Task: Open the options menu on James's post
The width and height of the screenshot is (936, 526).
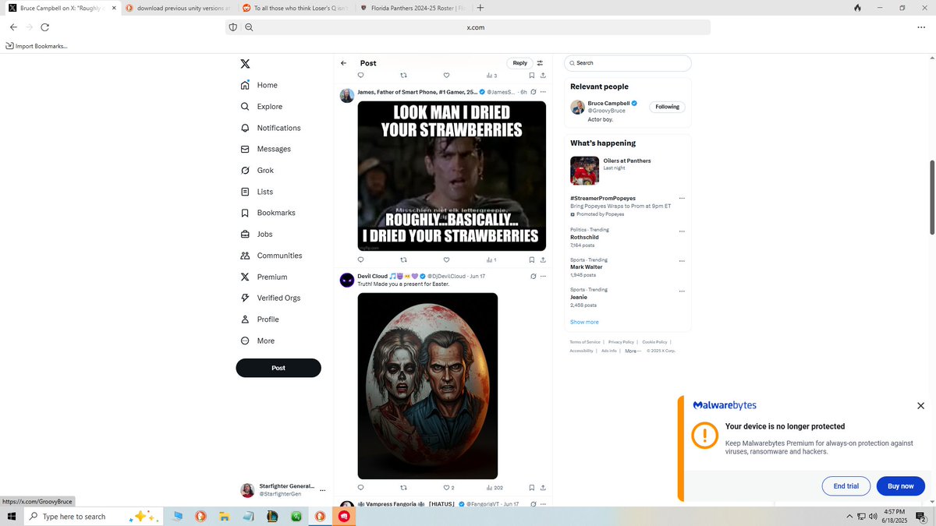Action: coord(544,91)
